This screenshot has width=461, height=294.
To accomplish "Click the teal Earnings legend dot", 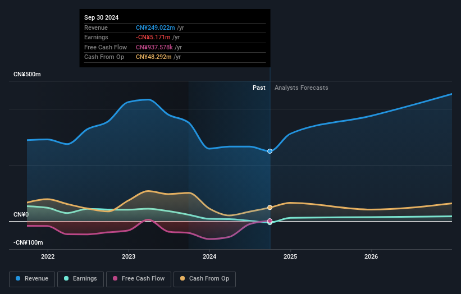I will pos(66,278).
